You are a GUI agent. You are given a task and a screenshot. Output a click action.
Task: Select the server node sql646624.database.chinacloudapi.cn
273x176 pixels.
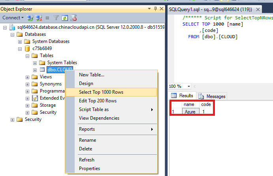pos(91,27)
